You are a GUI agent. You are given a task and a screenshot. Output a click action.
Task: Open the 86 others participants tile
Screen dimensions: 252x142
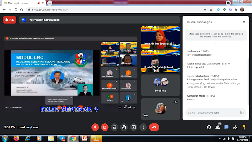pyautogui.click(x=160, y=85)
